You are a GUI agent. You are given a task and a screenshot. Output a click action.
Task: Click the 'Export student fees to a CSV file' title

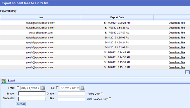[x=25, y=3]
